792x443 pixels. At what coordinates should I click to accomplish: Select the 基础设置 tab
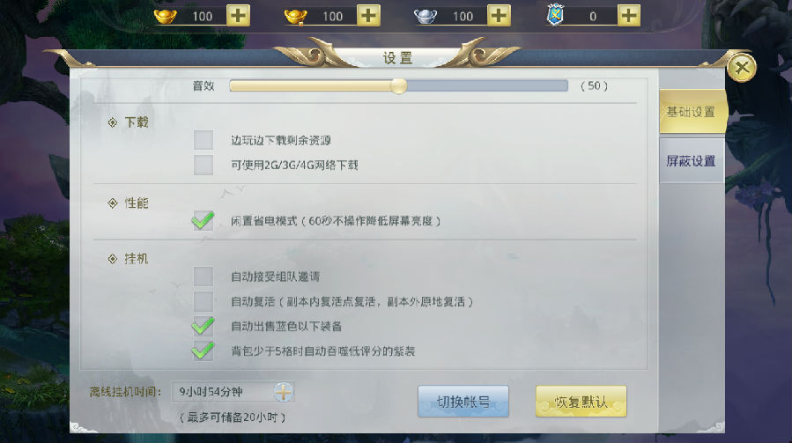coord(692,112)
